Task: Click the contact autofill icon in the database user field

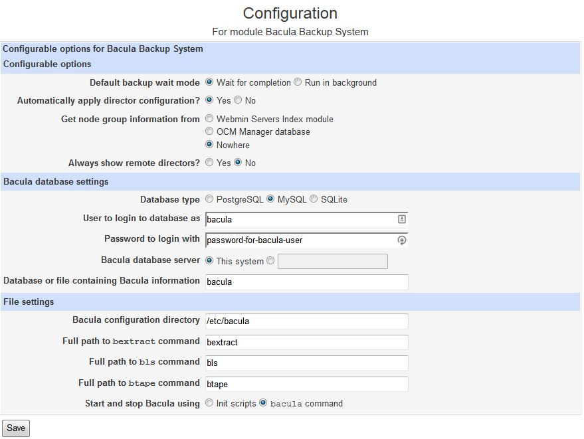Action: point(401,219)
